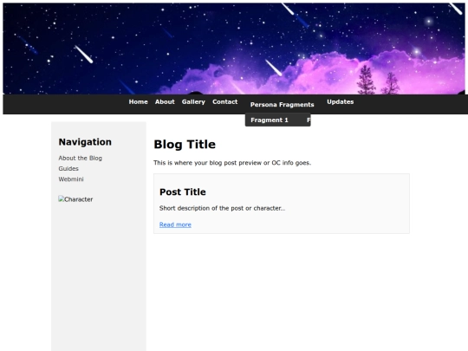Choose Fragment 1 from the dropdown

[x=270, y=120]
